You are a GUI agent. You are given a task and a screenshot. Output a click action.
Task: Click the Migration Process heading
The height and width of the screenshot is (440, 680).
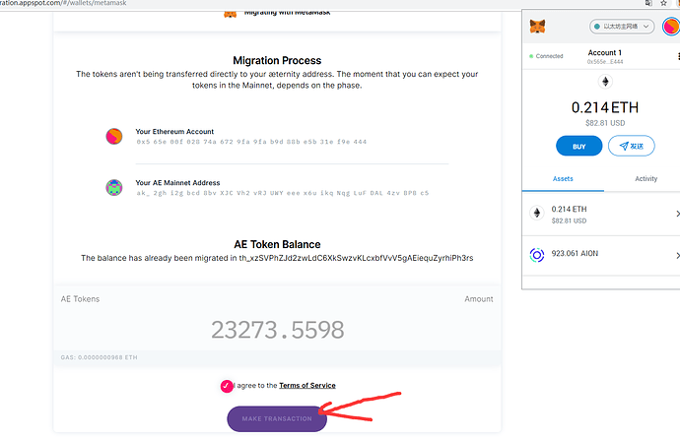pos(277,60)
